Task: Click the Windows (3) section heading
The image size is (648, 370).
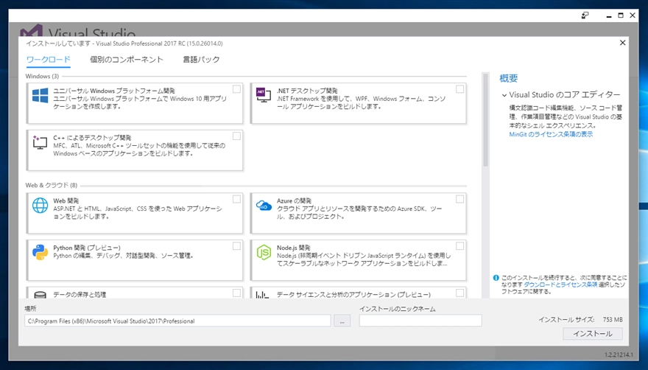Action: click(x=42, y=76)
